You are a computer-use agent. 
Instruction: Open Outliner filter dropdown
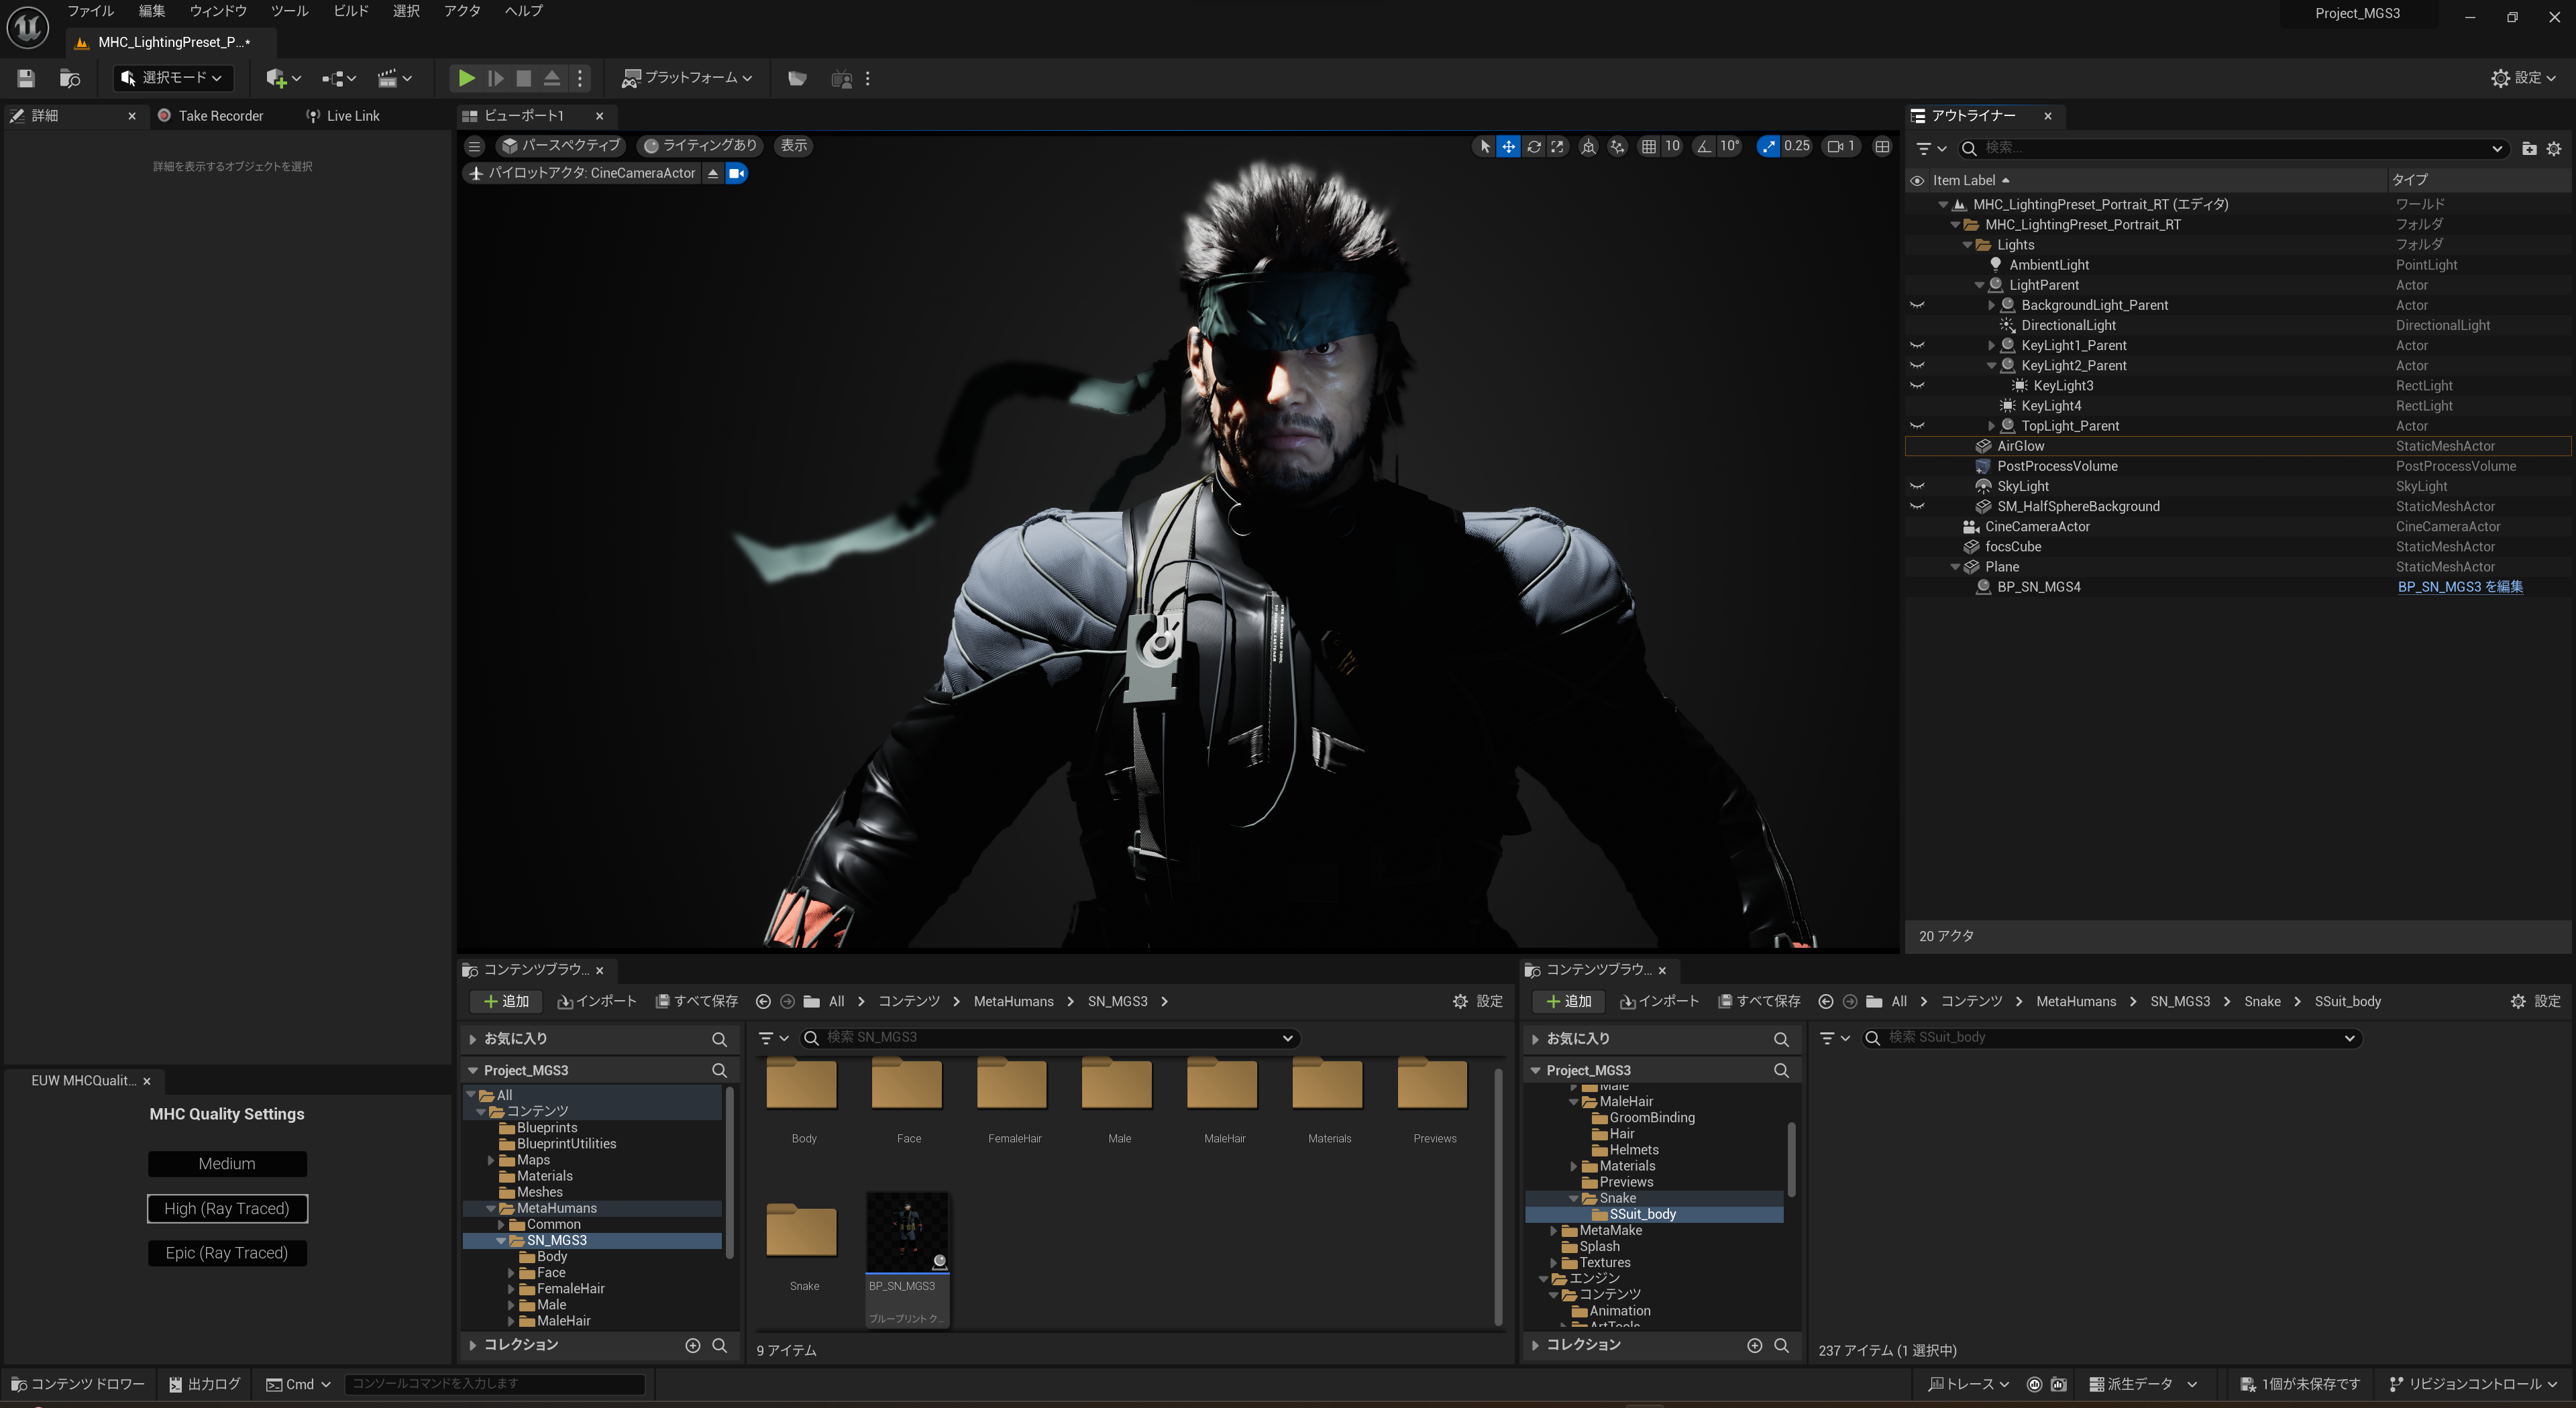(x=1930, y=148)
